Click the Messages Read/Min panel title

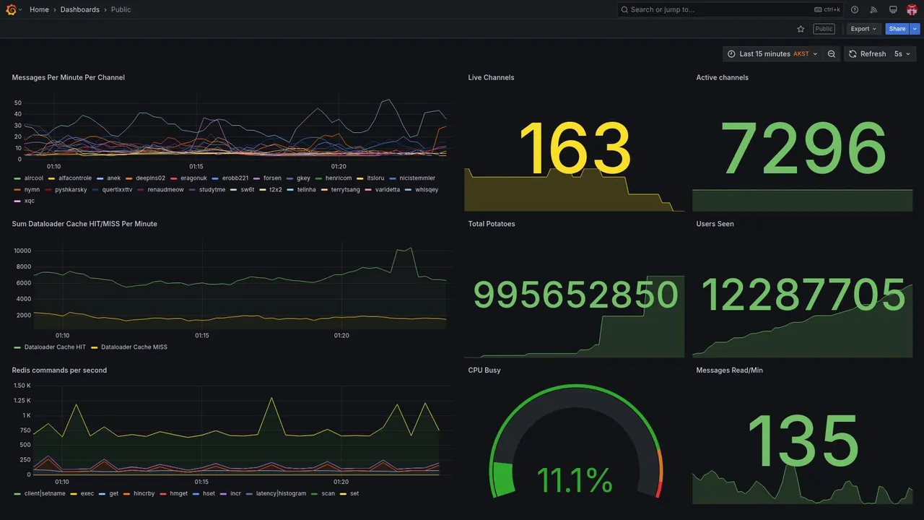click(x=729, y=370)
